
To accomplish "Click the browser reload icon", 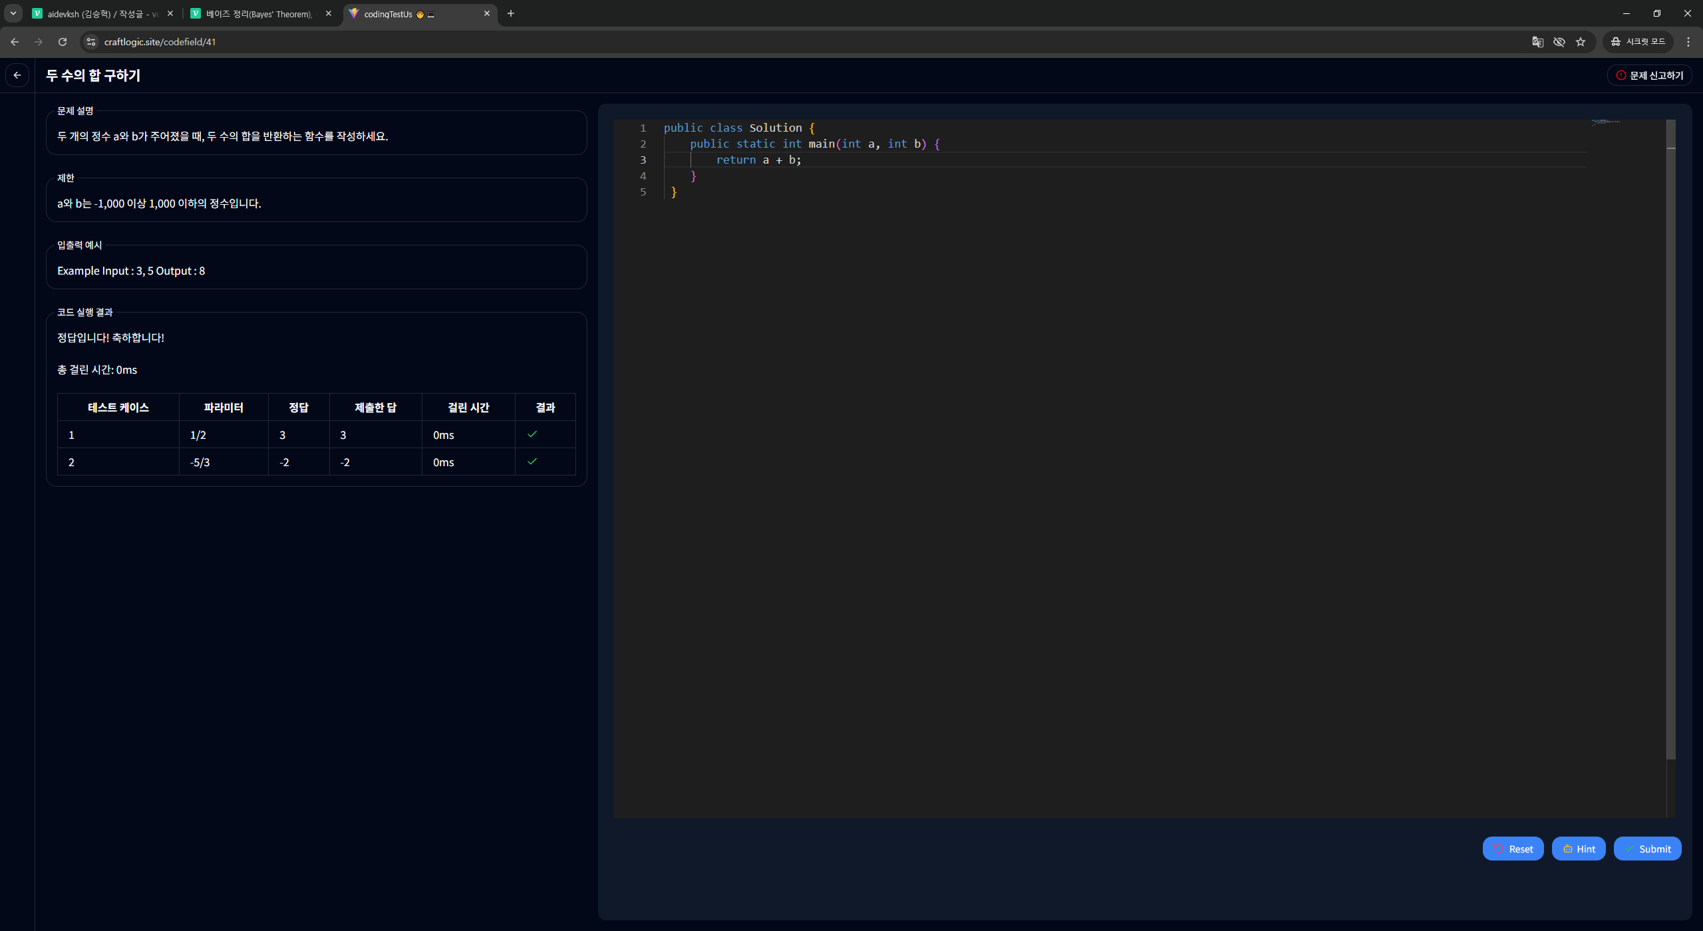I will [63, 42].
